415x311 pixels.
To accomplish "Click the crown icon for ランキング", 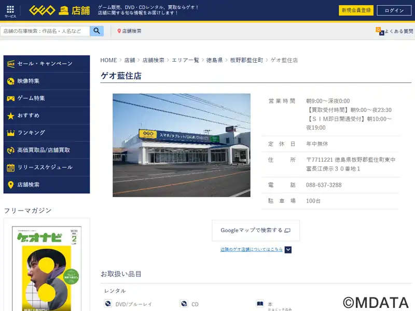I will [11, 133].
